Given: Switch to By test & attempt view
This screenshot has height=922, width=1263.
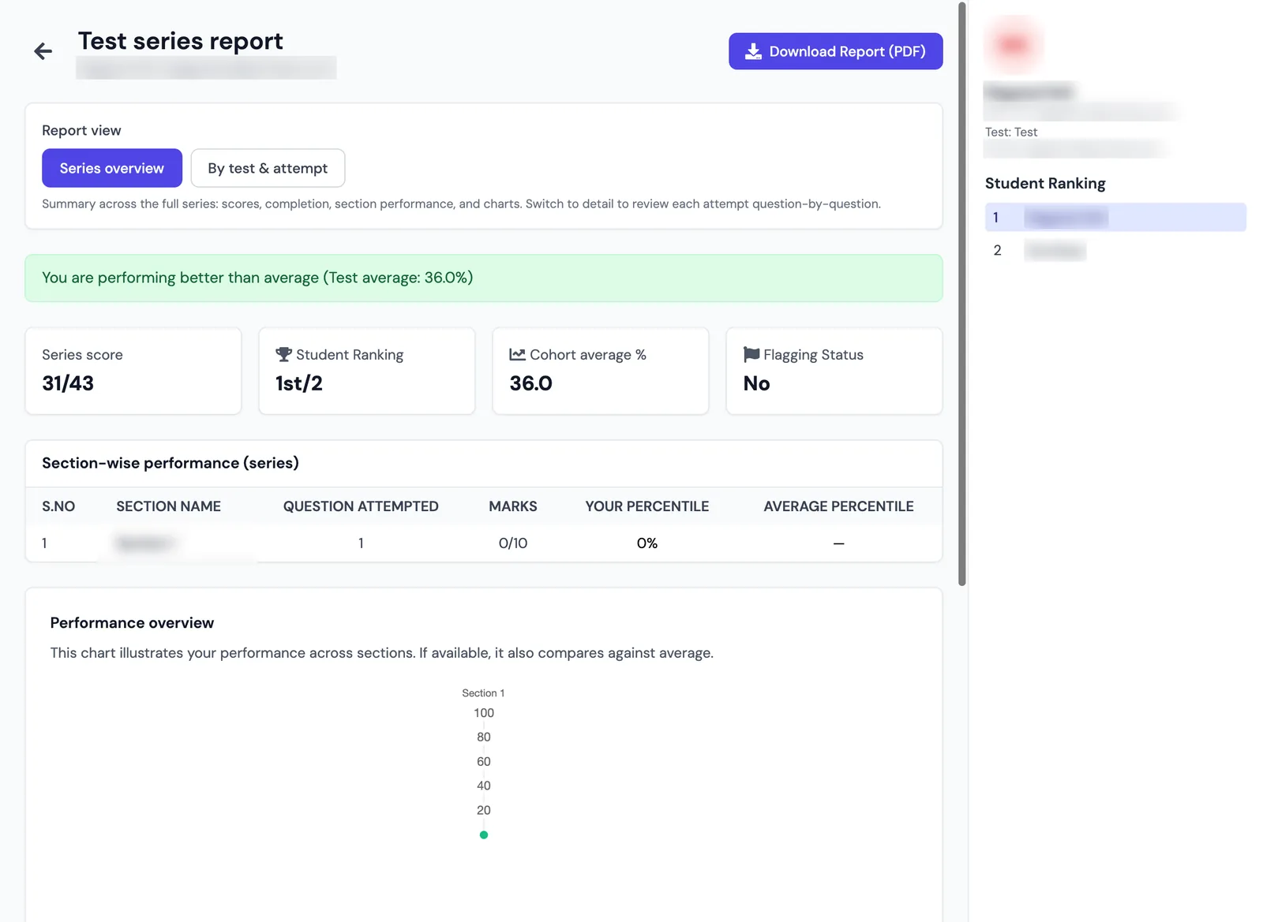Looking at the screenshot, I should [268, 168].
